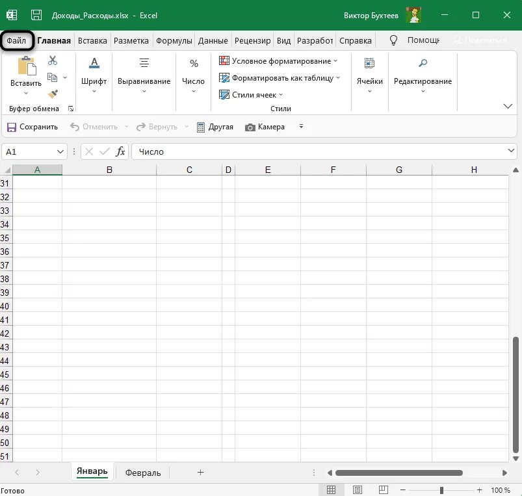Click the Select All corner triangle
The image size is (522, 496).
[x=7, y=170]
